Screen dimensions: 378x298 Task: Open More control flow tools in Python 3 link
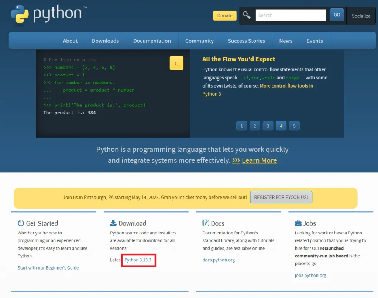[286, 86]
